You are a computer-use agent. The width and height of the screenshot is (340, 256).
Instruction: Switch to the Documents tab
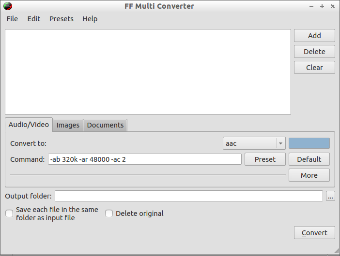(x=105, y=125)
